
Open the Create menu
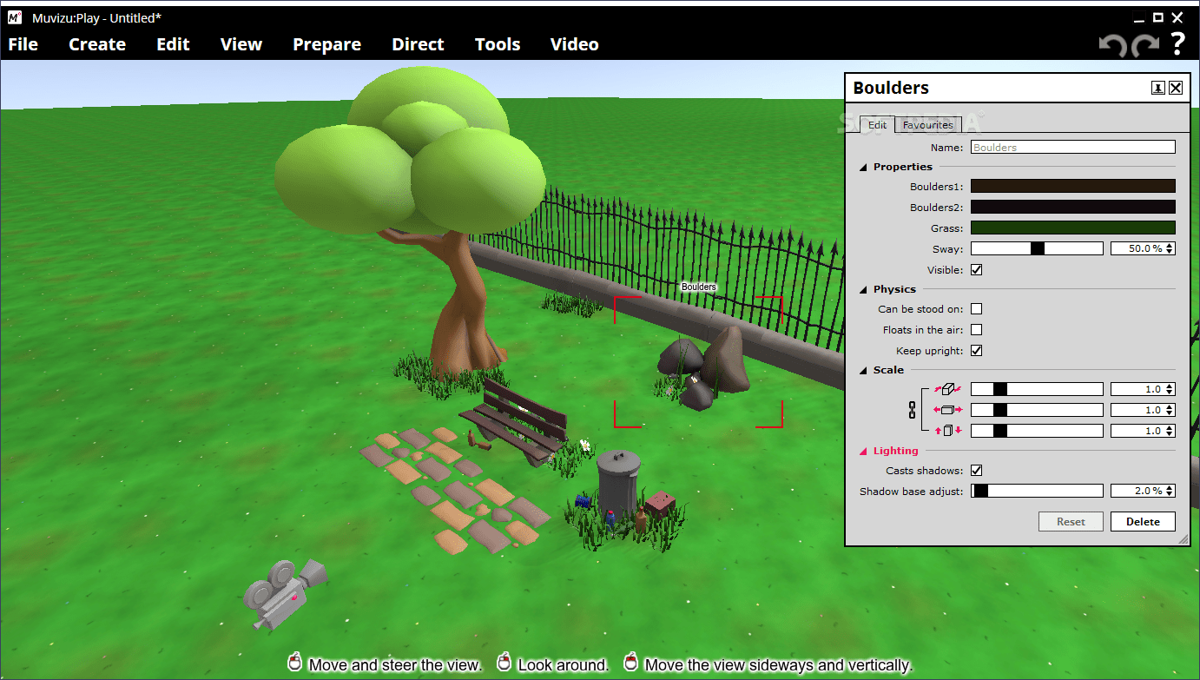[97, 44]
